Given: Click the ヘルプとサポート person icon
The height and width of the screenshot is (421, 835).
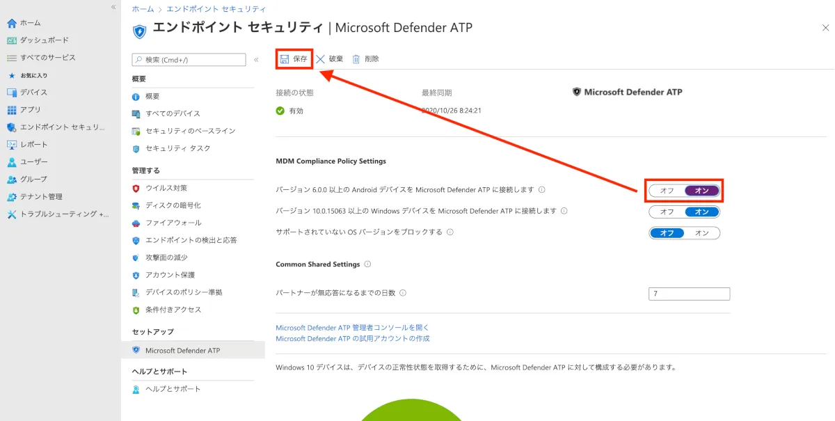Looking at the screenshot, I should click(x=136, y=389).
